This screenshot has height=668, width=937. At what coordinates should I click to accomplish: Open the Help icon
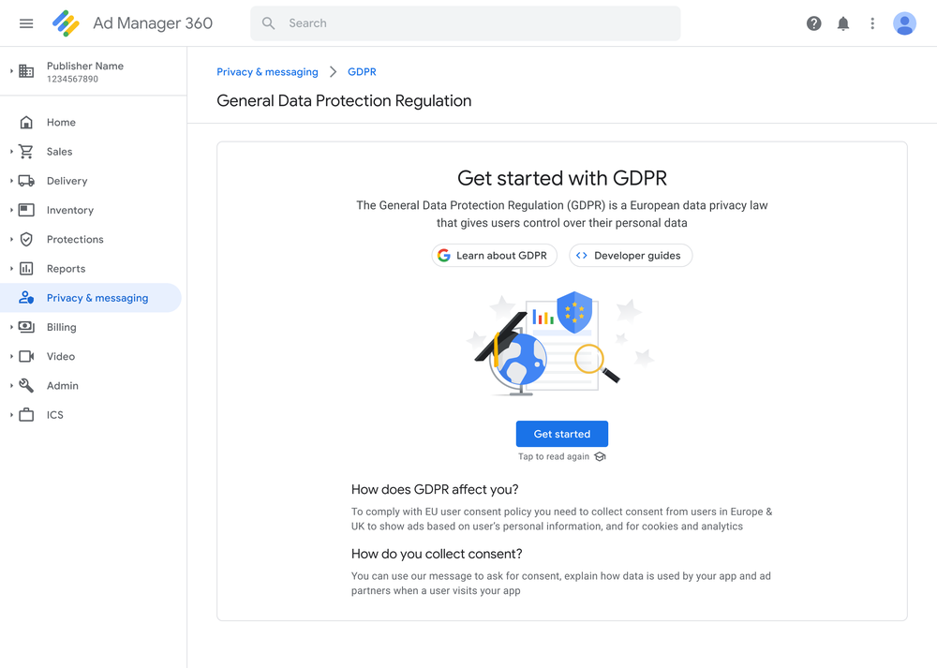tap(813, 23)
